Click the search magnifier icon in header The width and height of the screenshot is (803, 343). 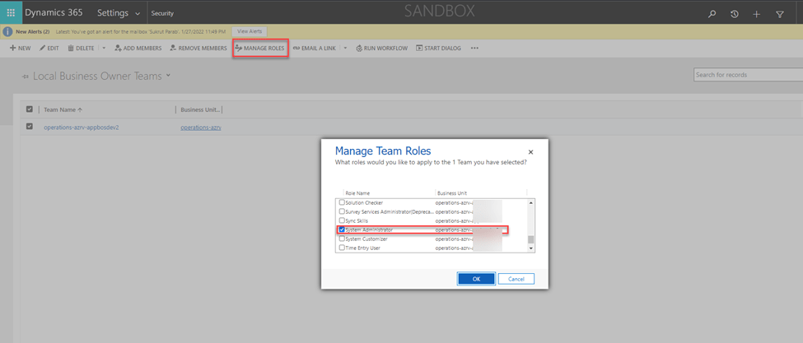click(x=712, y=14)
